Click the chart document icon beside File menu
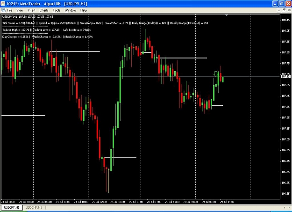The width and height of the screenshot is (292, 212). (x=3, y=10)
